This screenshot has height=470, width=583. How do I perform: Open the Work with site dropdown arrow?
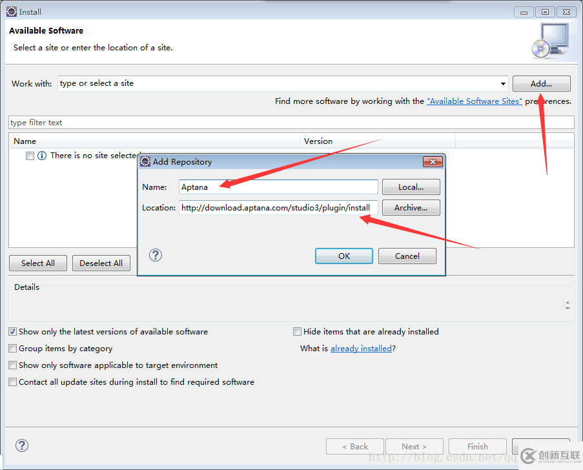(503, 84)
